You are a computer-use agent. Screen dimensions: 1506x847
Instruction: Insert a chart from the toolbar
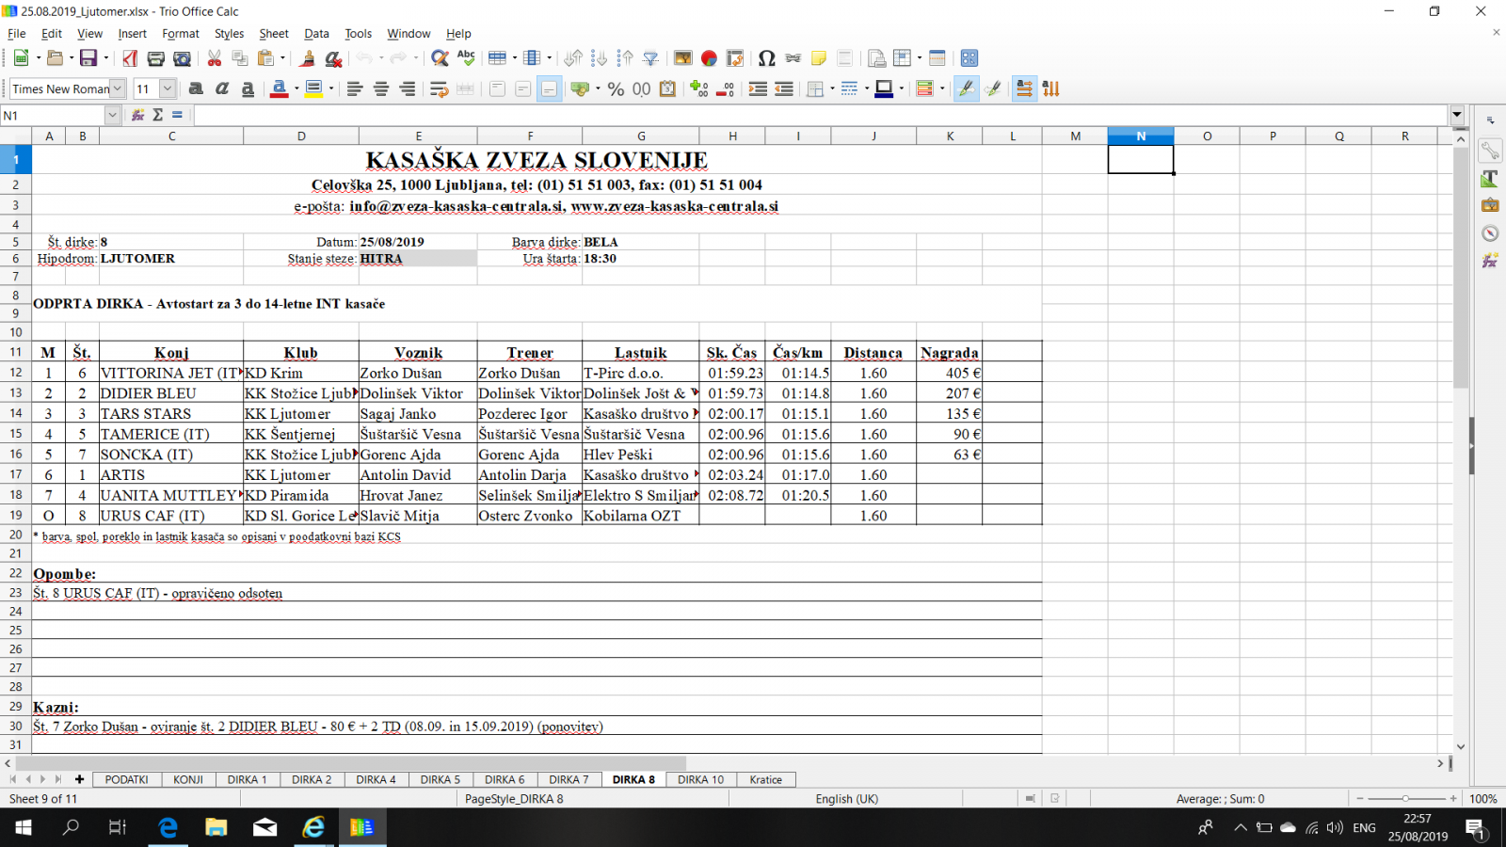(x=709, y=58)
